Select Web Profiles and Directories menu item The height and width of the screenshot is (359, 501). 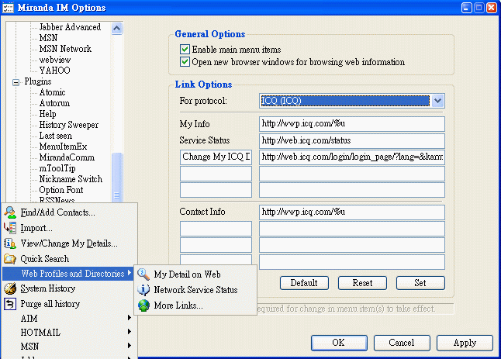(67, 274)
